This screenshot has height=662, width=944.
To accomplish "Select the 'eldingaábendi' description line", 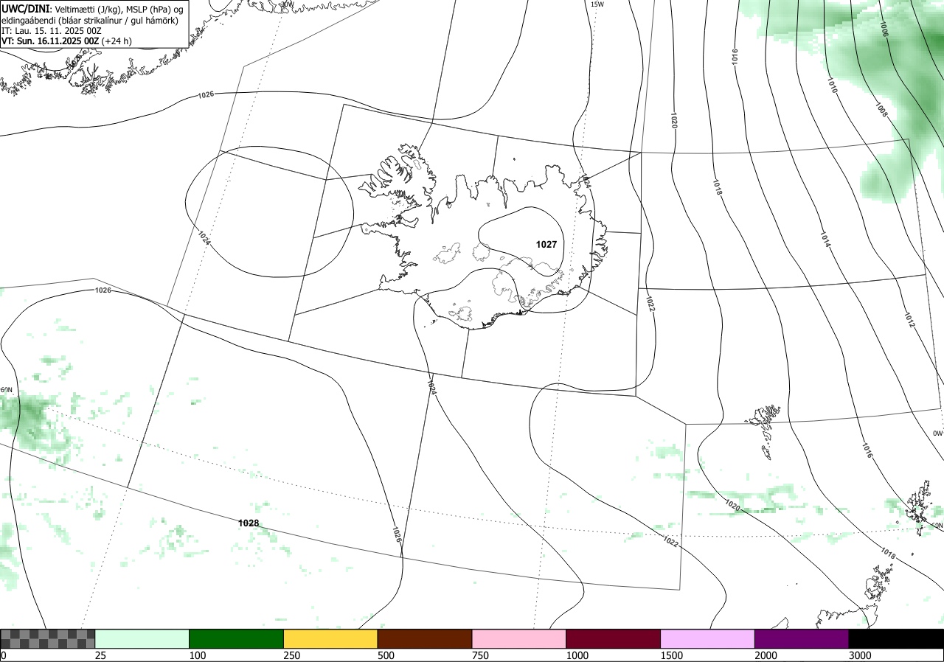I will tap(89, 20).
